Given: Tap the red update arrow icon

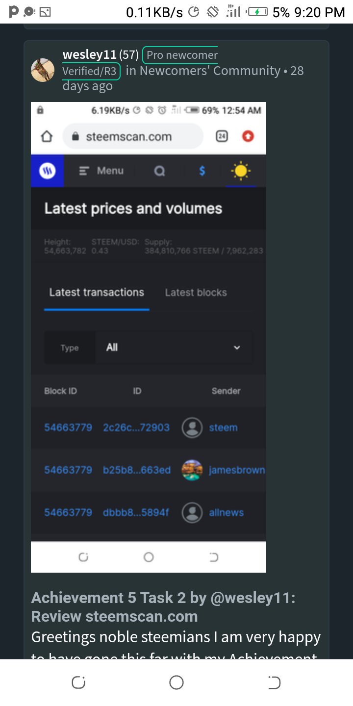Looking at the screenshot, I should coord(248,136).
